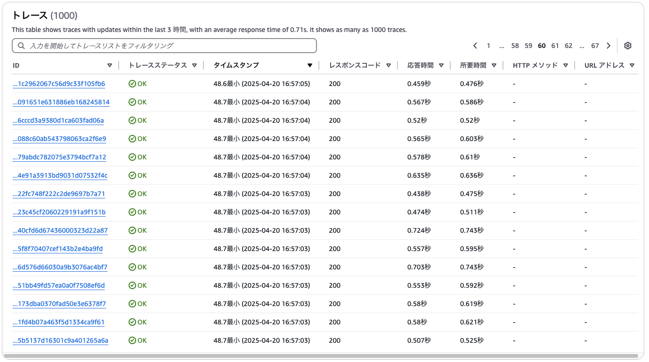Click response time 0.438秒

point(419,194)
